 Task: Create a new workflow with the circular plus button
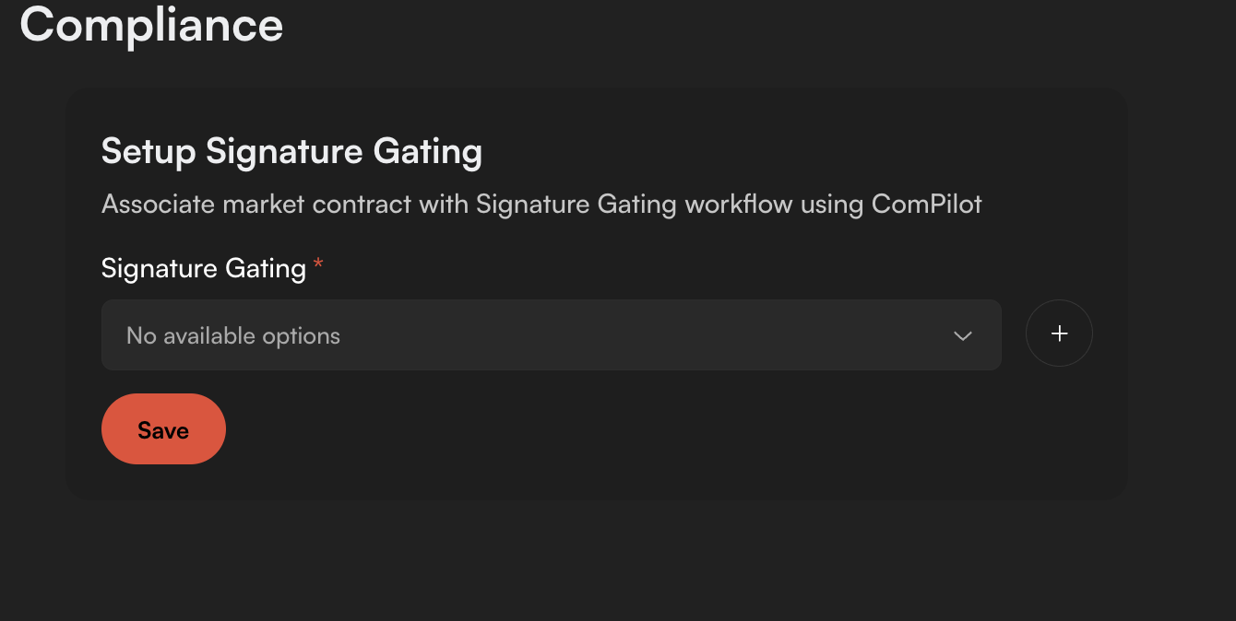point(1059,334)
